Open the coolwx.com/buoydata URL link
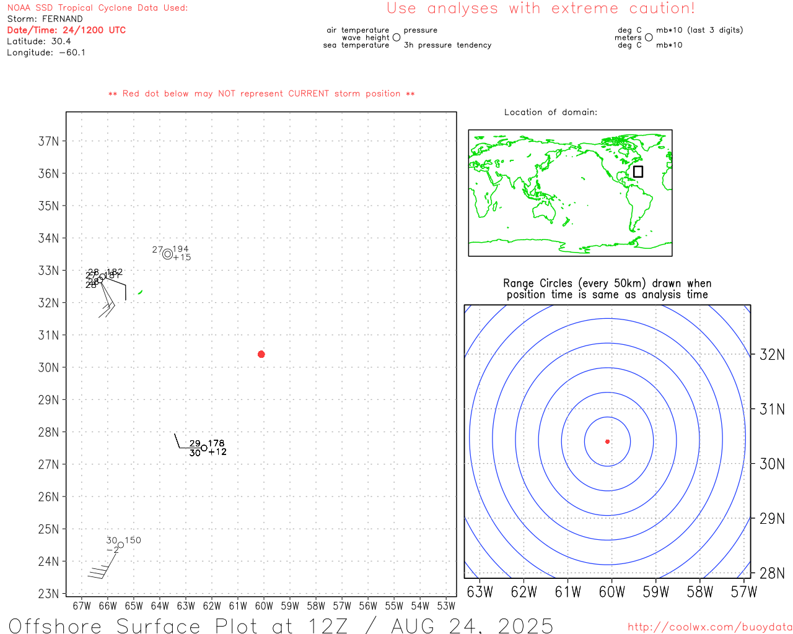Viewport: 793px width, 634px height. (710, 627)
